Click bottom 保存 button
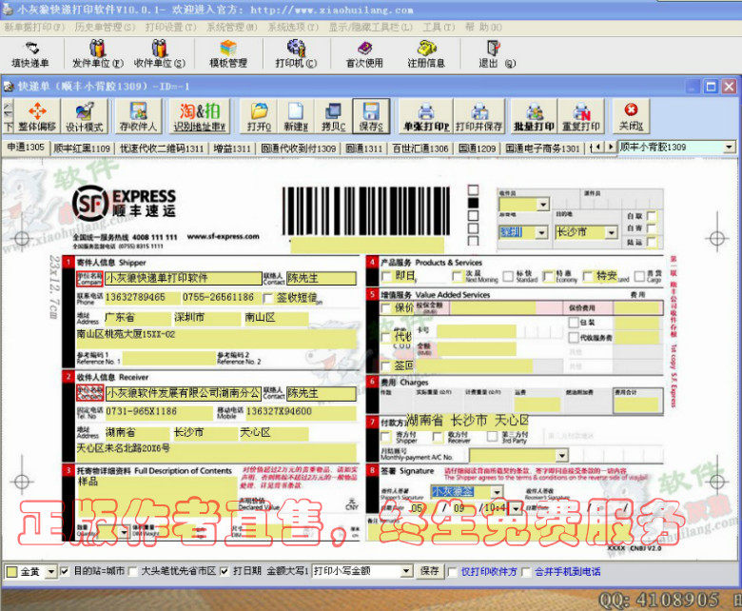The image size is (742, 611). [430, 571]
